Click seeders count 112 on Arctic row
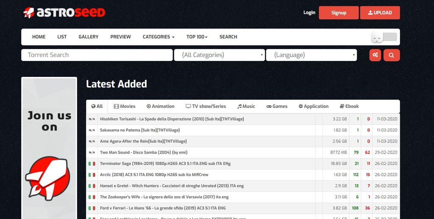 click(x=356, y=175)
